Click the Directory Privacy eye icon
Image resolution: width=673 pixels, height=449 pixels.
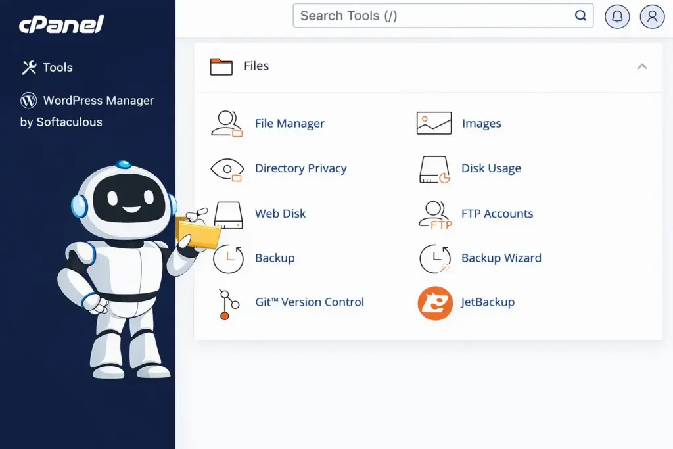[227, 169]
